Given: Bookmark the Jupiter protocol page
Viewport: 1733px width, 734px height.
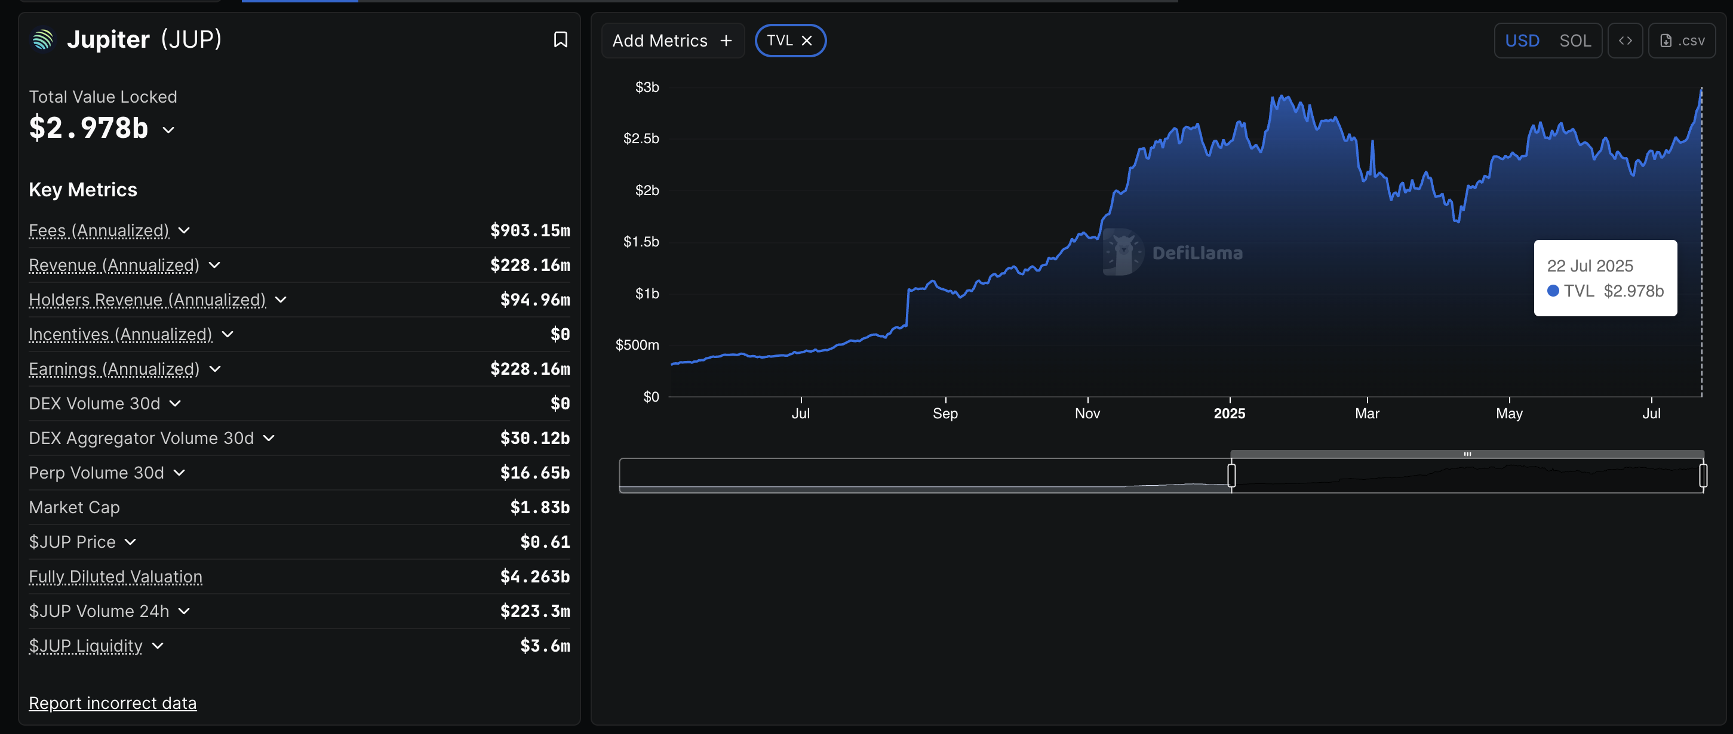Looking at the screenshot, I should point(561,39).
